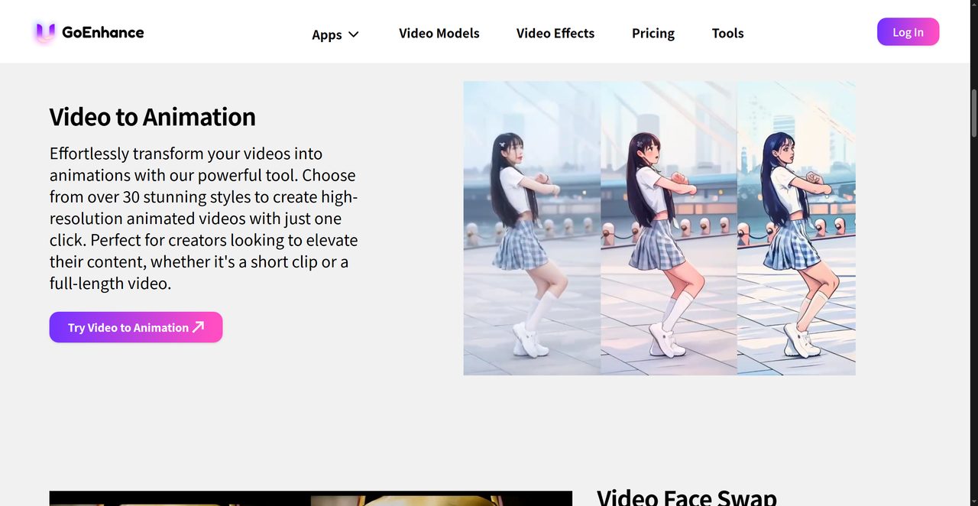Click the GoEnhance logo icon
Screen dimensions: 978x506
pos(45,32)
